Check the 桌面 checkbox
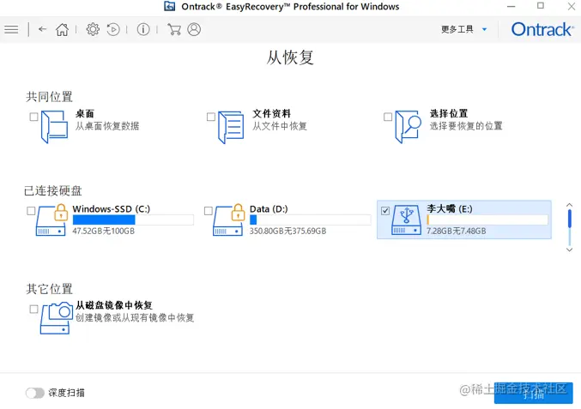Image resolution: width=581 pixels, height=409 pixels. [x=33, y=117]
